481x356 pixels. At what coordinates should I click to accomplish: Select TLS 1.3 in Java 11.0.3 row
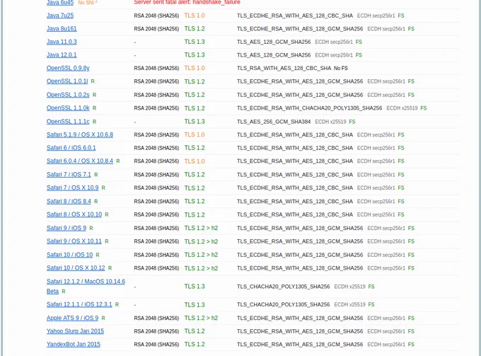point(195,42)
